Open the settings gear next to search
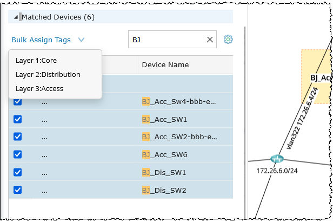The image size is (333, 221). point(228,40)
